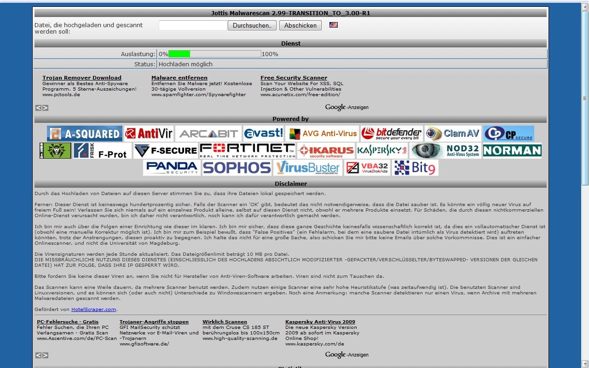Open the PC-Fehlersuche - Gratis ad link
The width and height of the screenshot is (589, 368).
(67, 322)
